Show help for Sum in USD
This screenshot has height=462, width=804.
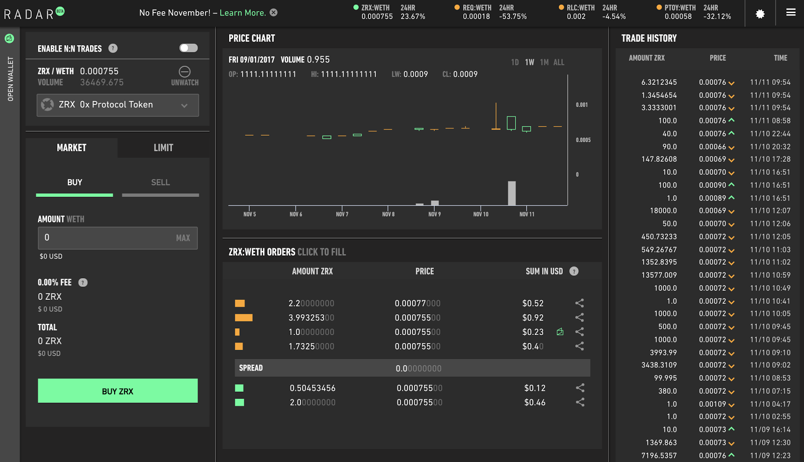pos(574,271)
